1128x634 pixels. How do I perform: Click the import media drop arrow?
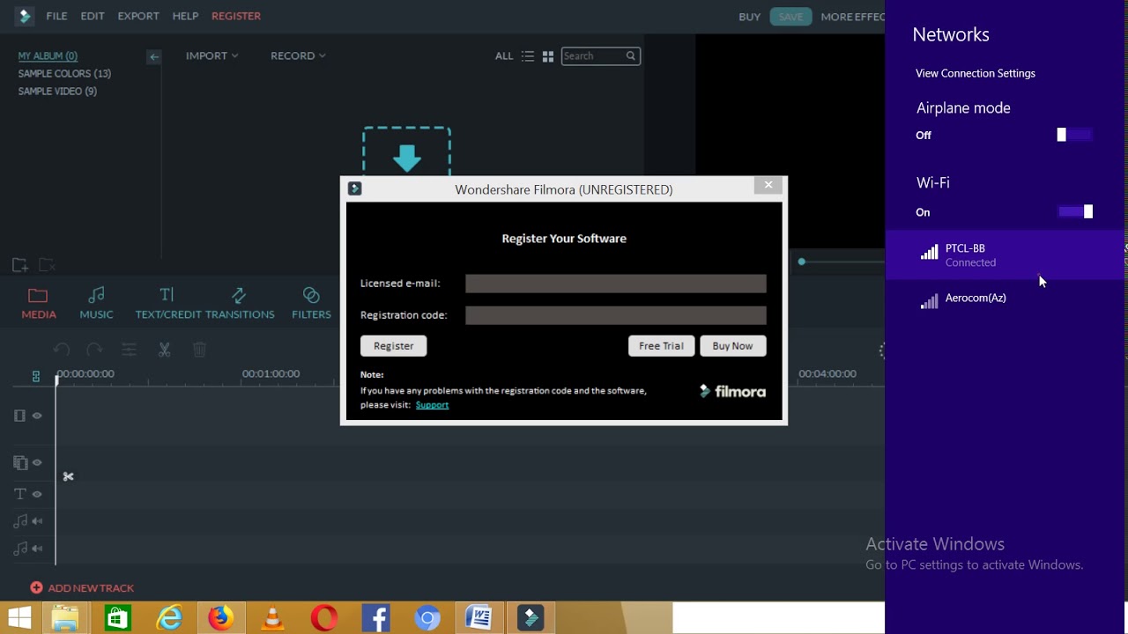click(x=406, y=158)
